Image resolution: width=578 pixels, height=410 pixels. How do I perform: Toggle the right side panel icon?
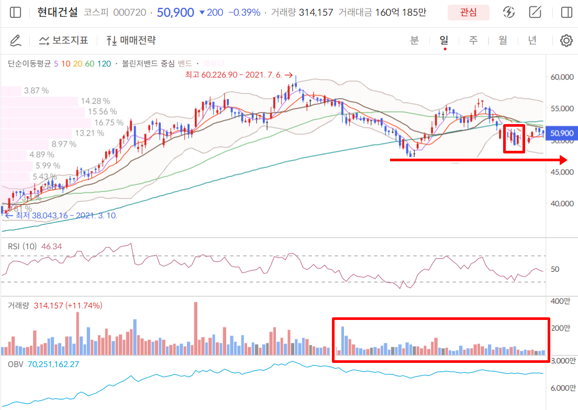[x=566, y=13]
